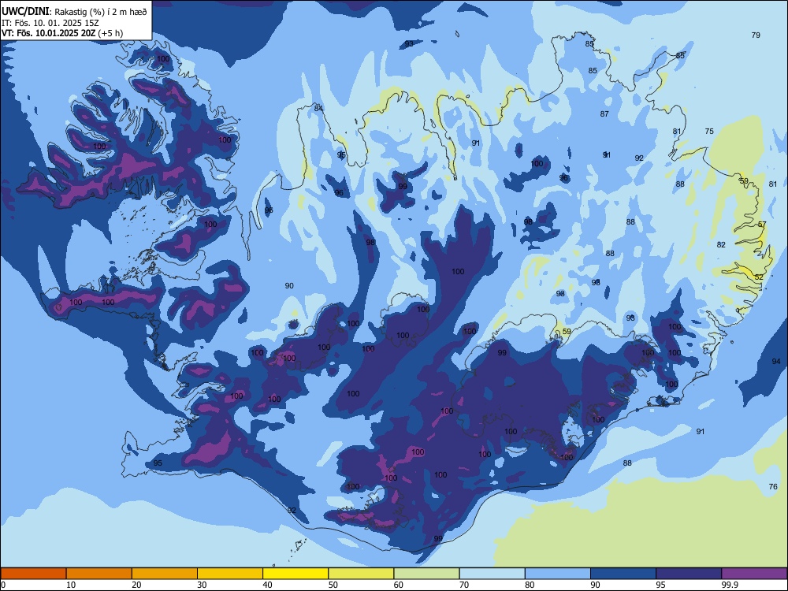Click the '70' legend tick label
788x591 pixels.
464,585
